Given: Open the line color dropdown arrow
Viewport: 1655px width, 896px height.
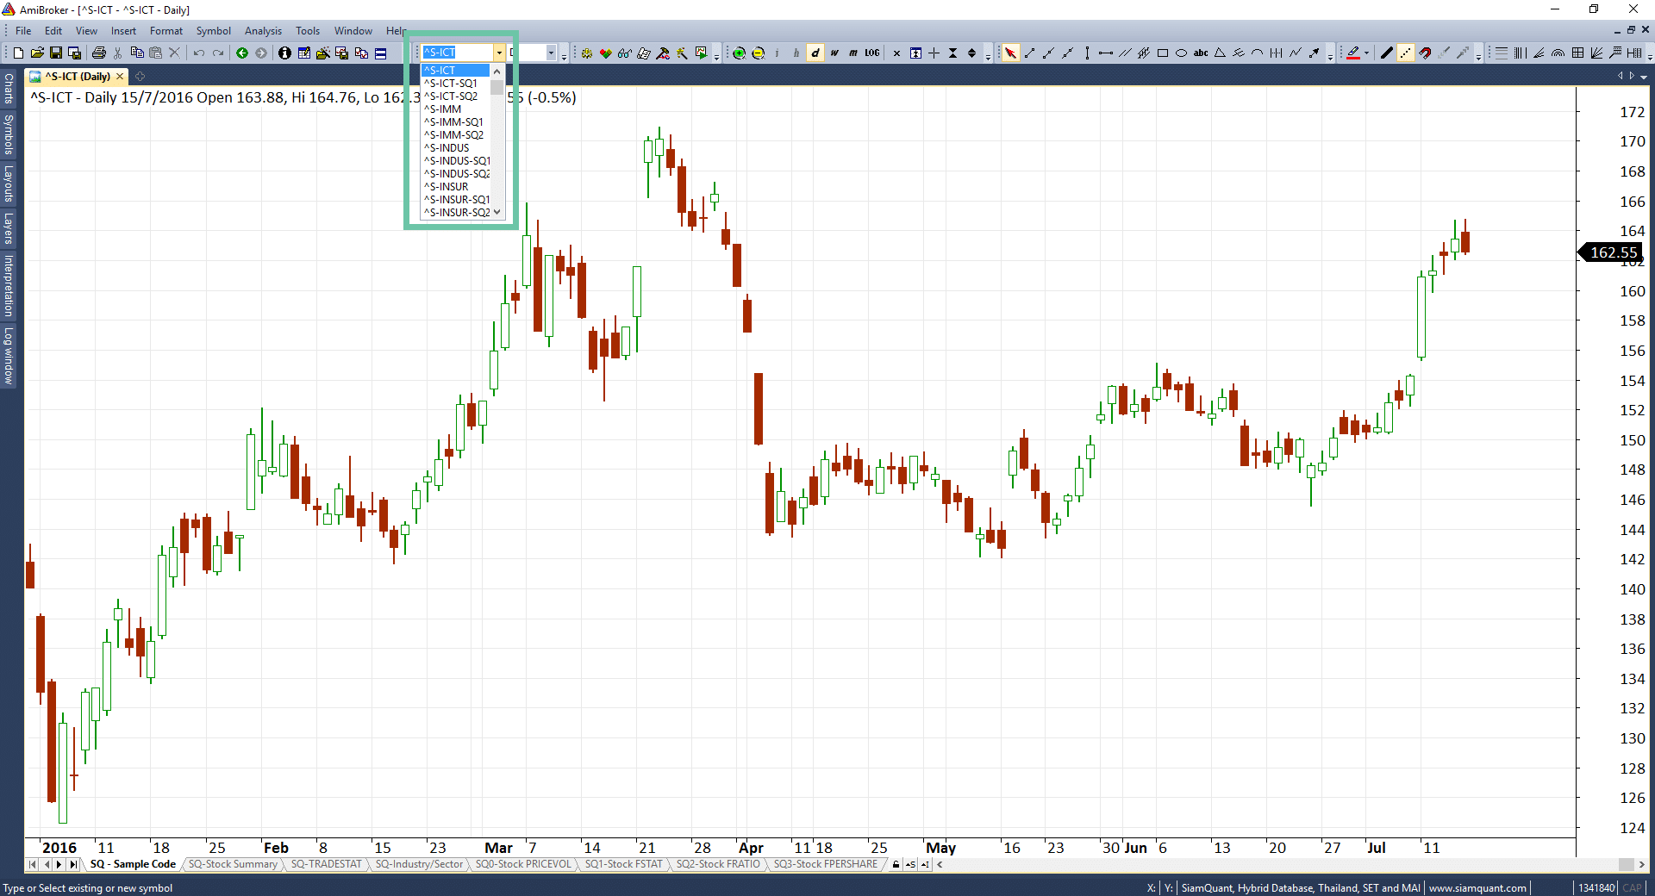Looking at the screenshot, I should click(x=1366, y=53).
